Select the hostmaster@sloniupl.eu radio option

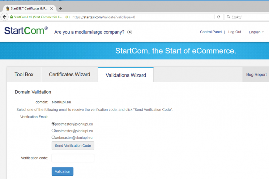click(53, 131)
